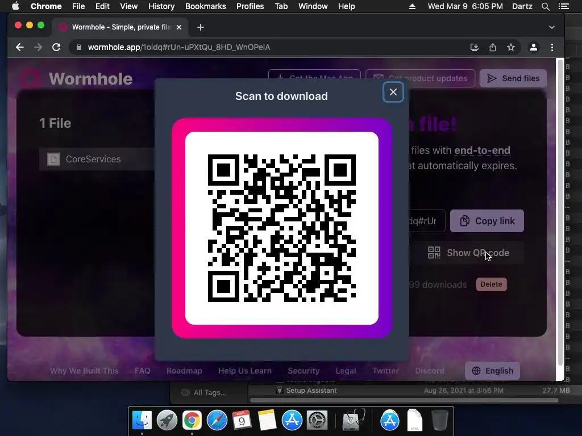Open the Discord footer link
The height and width of the screenshot is (436, 582).
[430, 371]
